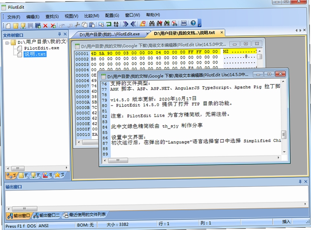Click the clear highlight icon with red X
Viewport: 311px width, 230px height.
[x=143, y=24]
